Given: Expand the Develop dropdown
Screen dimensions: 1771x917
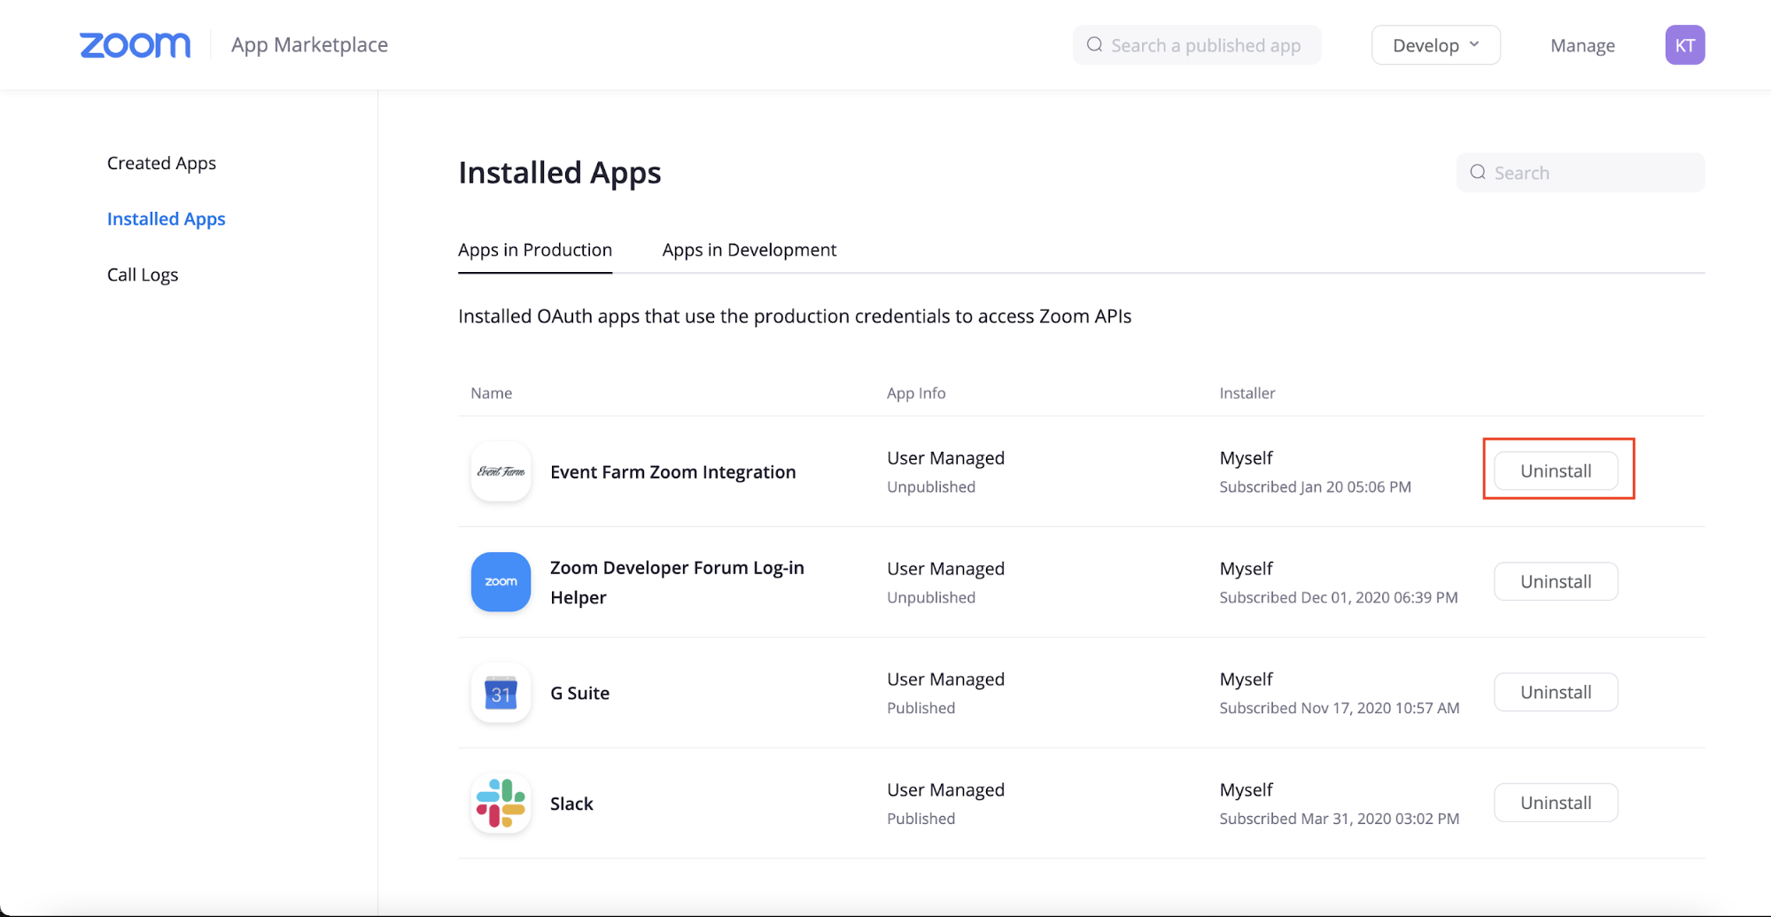Looking at the screenshot, I should pyautogui.click(x=1435, y=45).
